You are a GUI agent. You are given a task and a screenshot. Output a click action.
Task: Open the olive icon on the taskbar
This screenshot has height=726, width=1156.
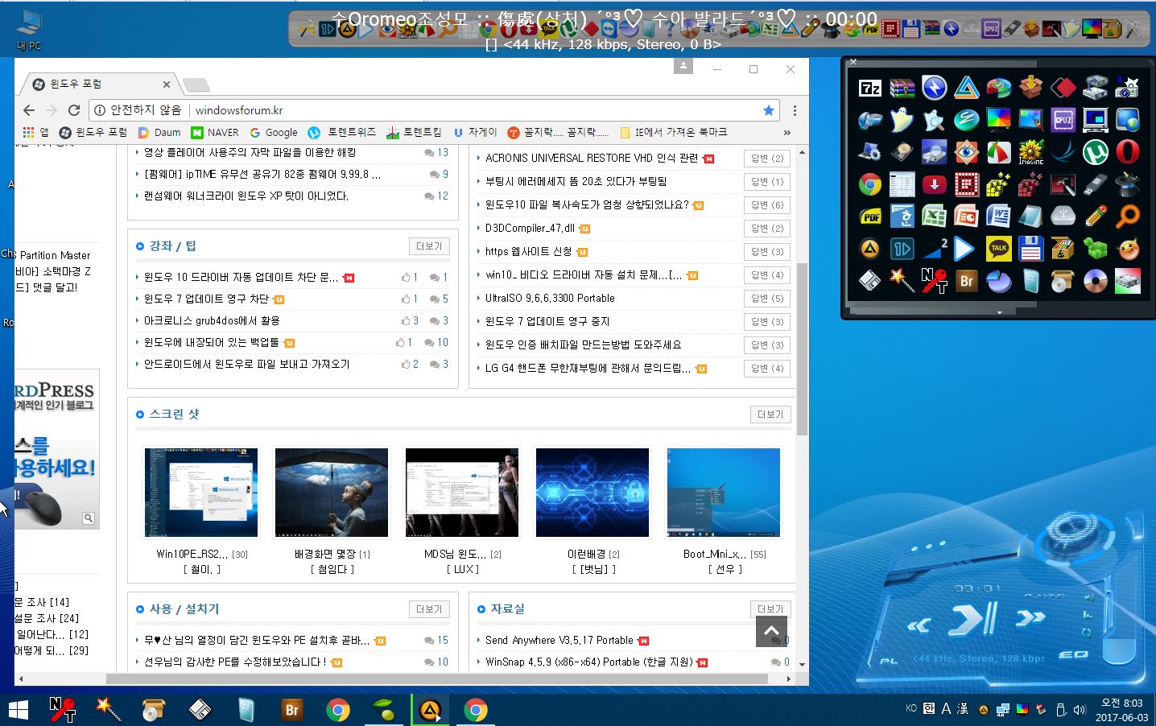385,710
